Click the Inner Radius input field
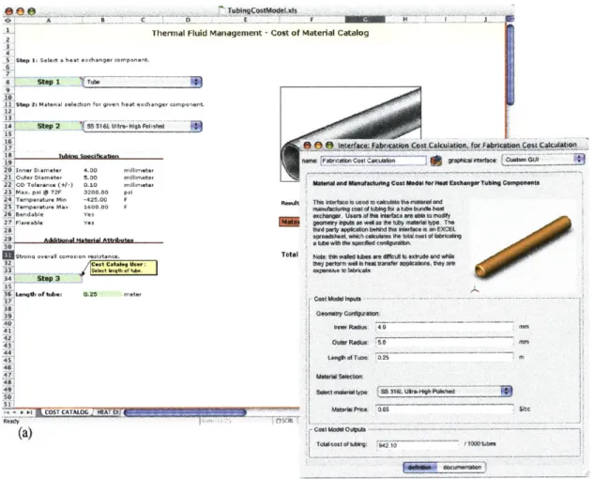Image resolution: width=594 pixels, height=479 pixels. point(445,327)
